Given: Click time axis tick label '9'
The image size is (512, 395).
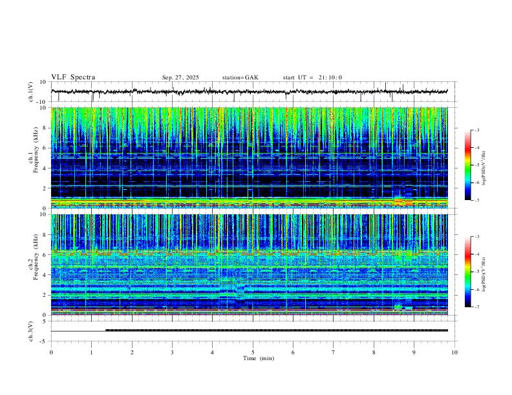Looking at the screenshot, I should pos(414,352).
